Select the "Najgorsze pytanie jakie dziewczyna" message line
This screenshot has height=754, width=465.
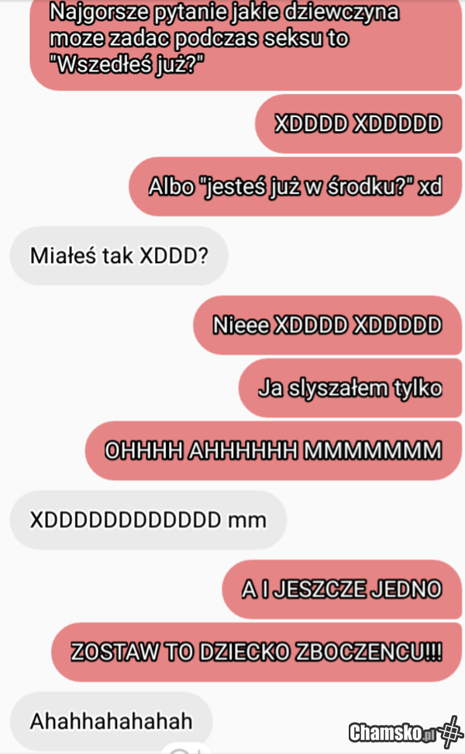point(224,12)
